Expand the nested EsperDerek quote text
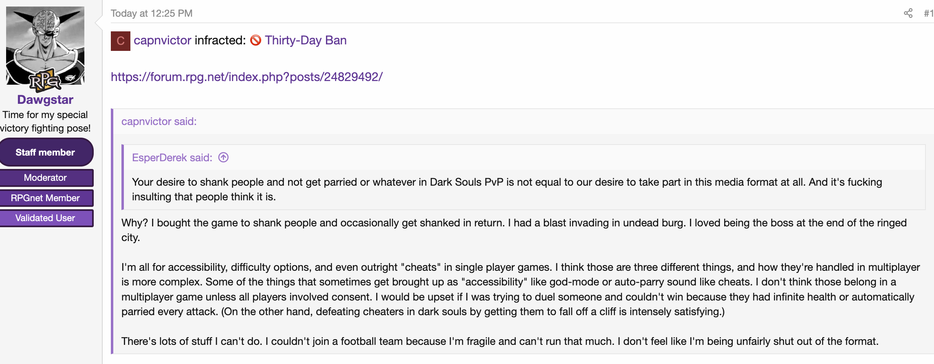934x364 pixels. click(x=524, y=189)
